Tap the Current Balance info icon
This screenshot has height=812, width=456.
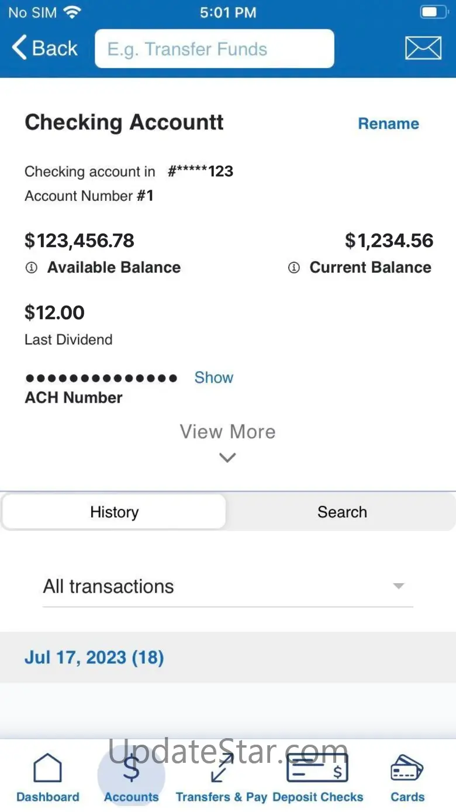(294, 268)
